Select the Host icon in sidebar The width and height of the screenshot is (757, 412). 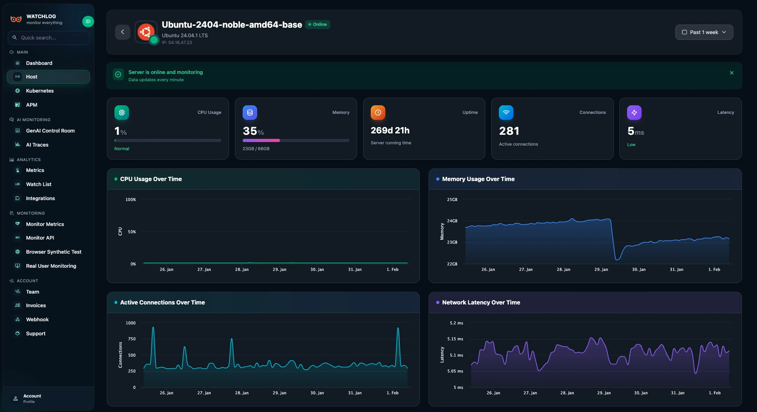click(17, 77)
